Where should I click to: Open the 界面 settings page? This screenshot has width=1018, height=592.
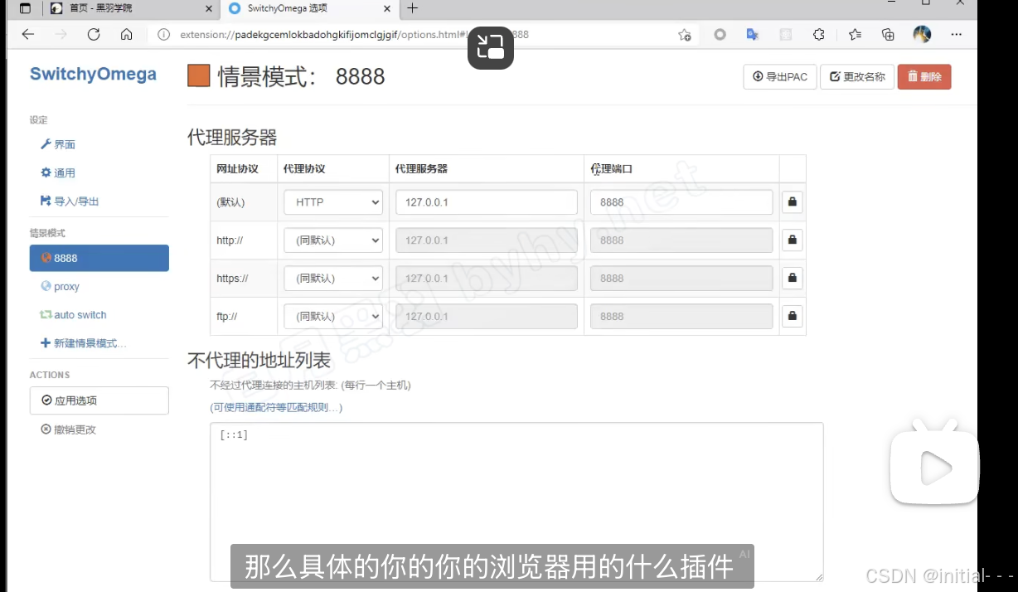tap(58, 144)
